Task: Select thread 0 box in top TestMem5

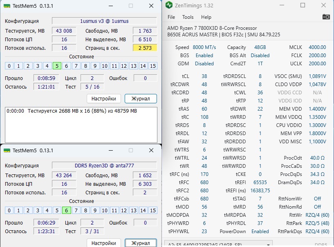Action: pos(9,66)
